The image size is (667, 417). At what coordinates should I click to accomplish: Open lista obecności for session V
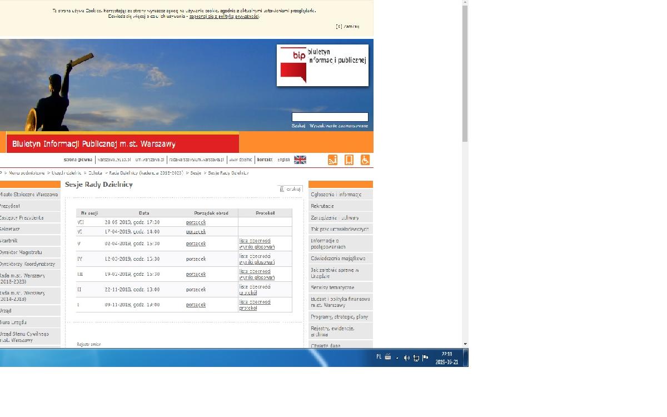[x=255, y=241]
